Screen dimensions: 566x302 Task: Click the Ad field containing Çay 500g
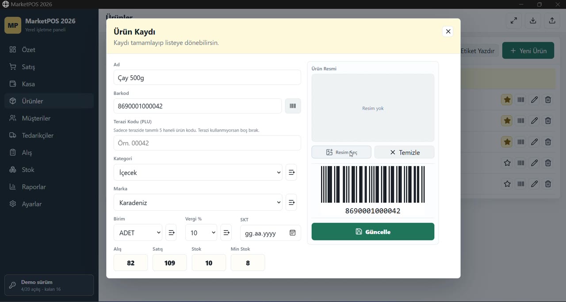pyautogui.click(x=207, y=77)
